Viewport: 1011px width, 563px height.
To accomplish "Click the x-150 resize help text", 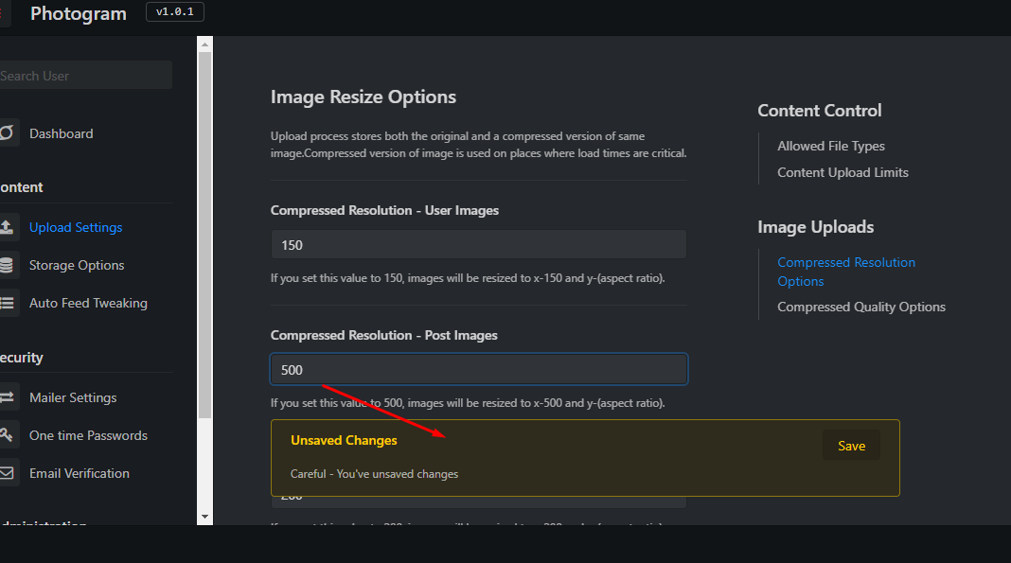I will click(468, 278).
